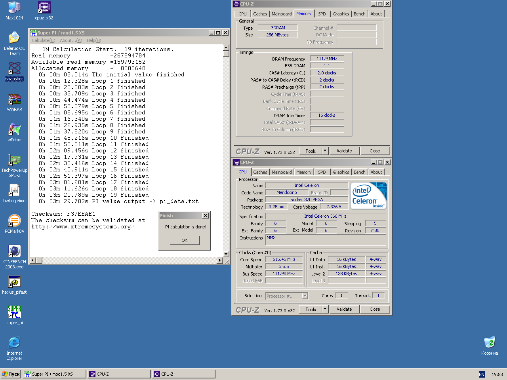
Task: Switch to first CPU-Z taskbar button
Action: pyautogui.click(x=119, y=374)
